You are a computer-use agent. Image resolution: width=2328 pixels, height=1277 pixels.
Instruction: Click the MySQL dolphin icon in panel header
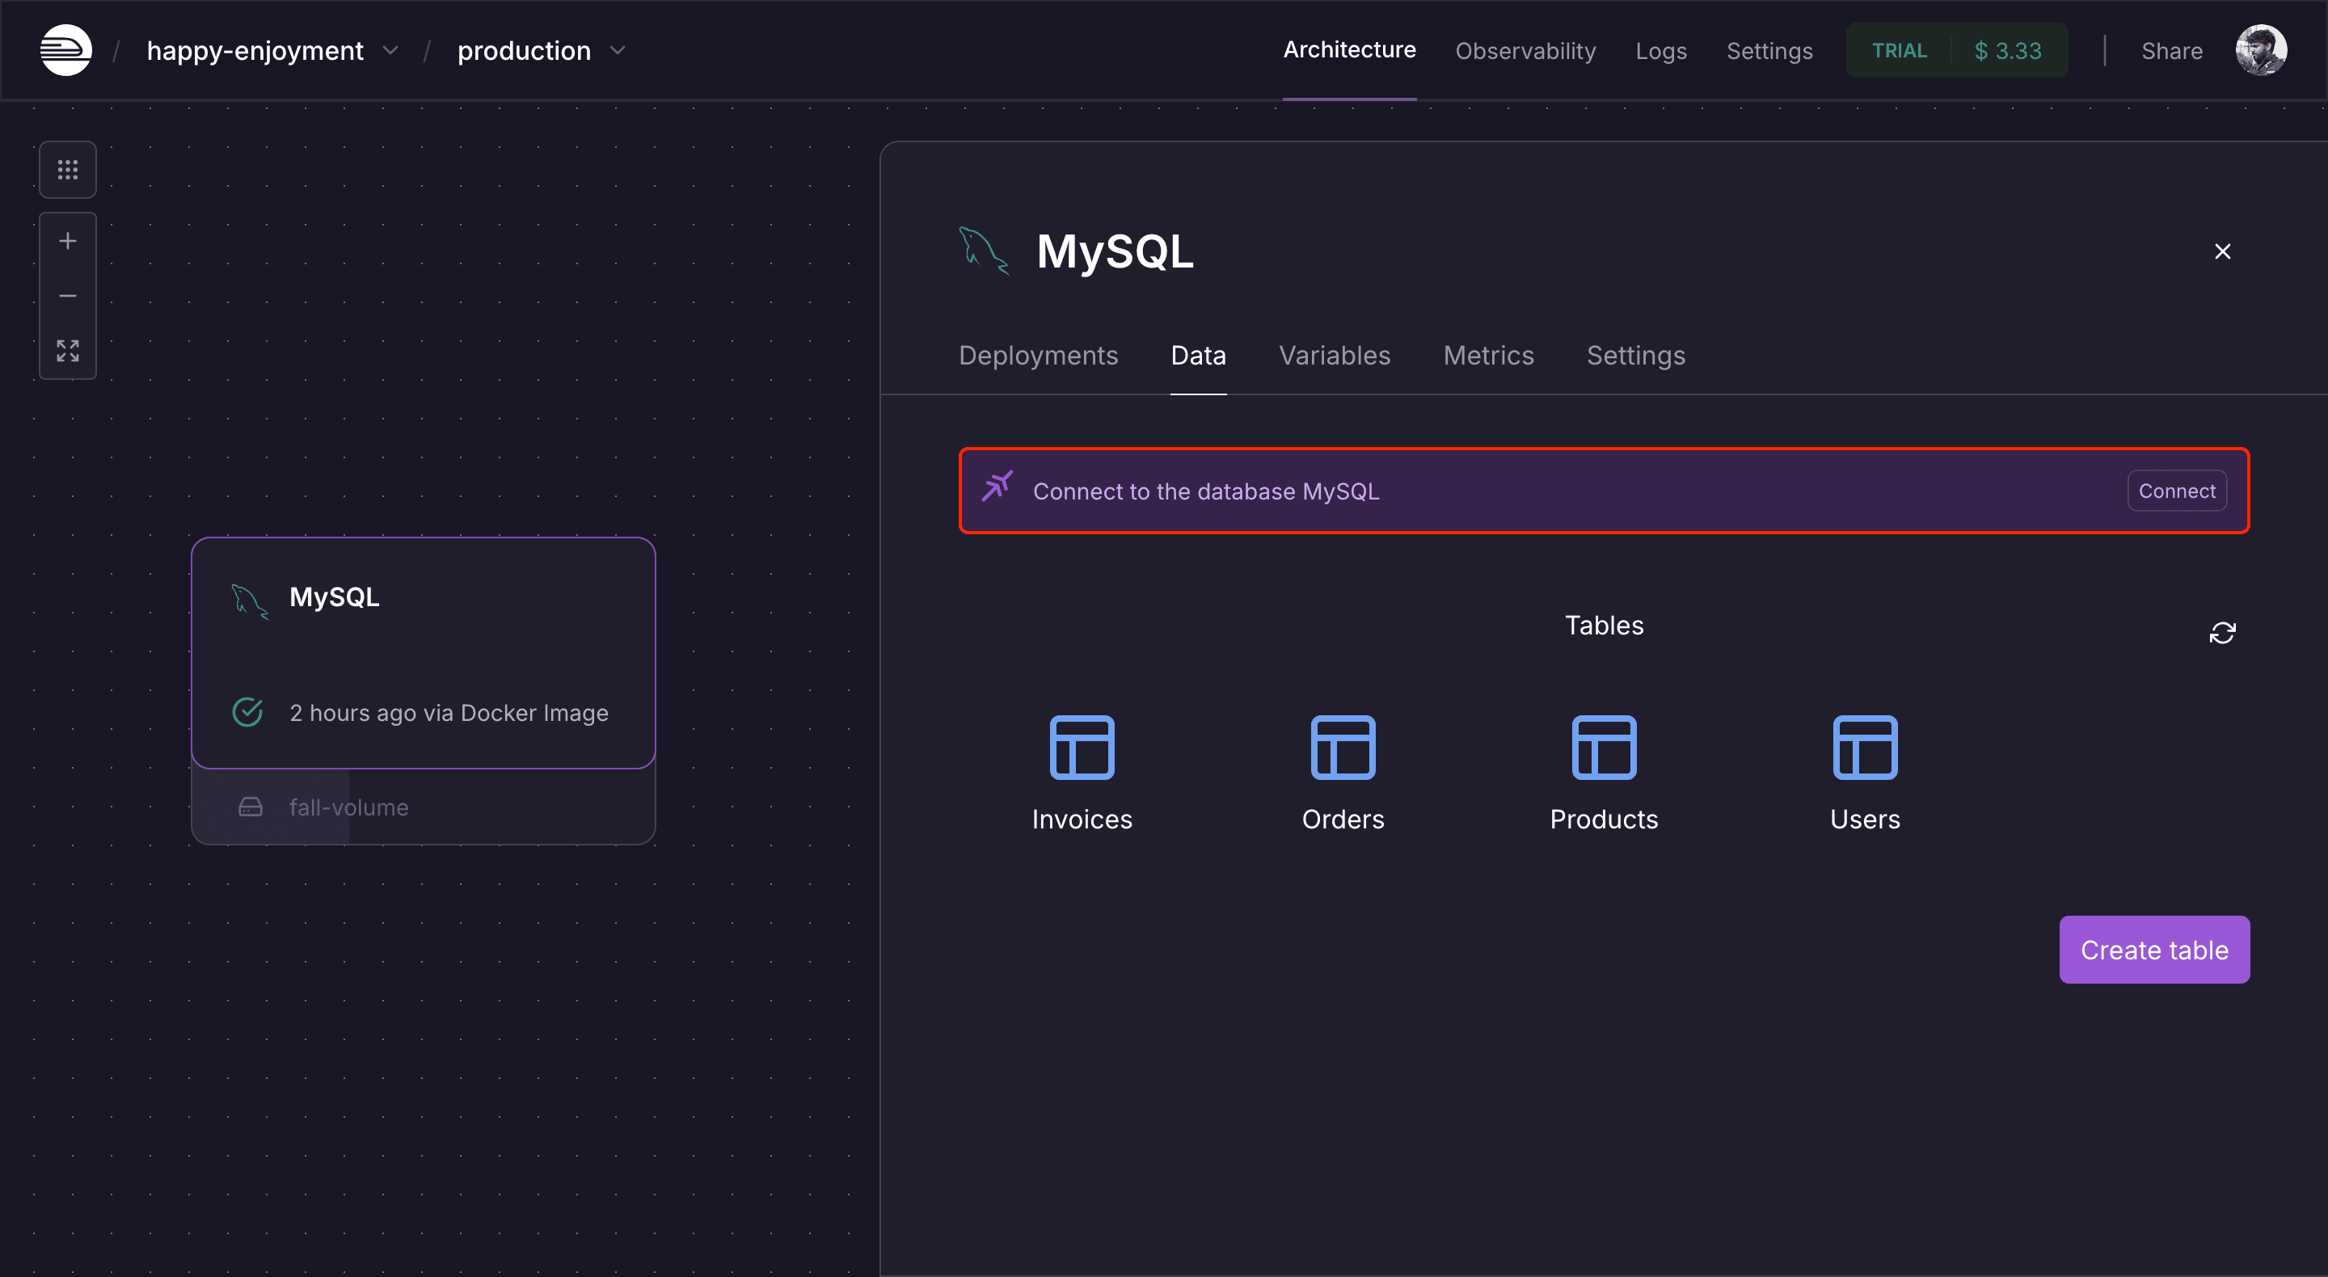(x=985, y=251)
